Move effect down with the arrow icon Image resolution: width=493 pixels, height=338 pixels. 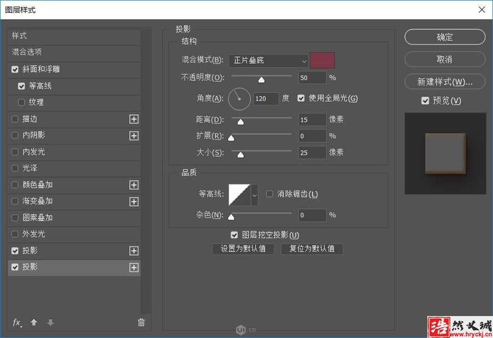coord(50,322)
